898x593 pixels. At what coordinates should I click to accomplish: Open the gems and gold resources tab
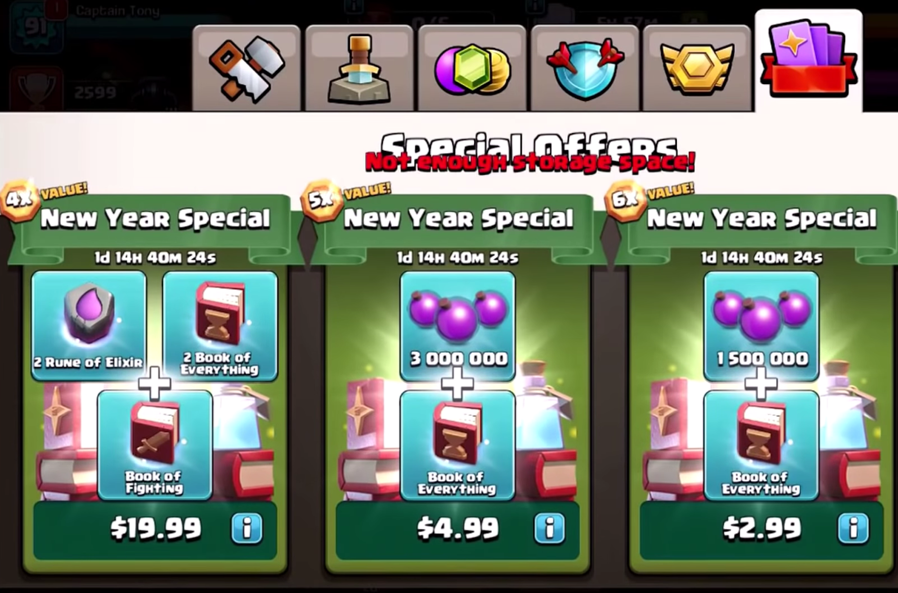[x=471, y=68]
